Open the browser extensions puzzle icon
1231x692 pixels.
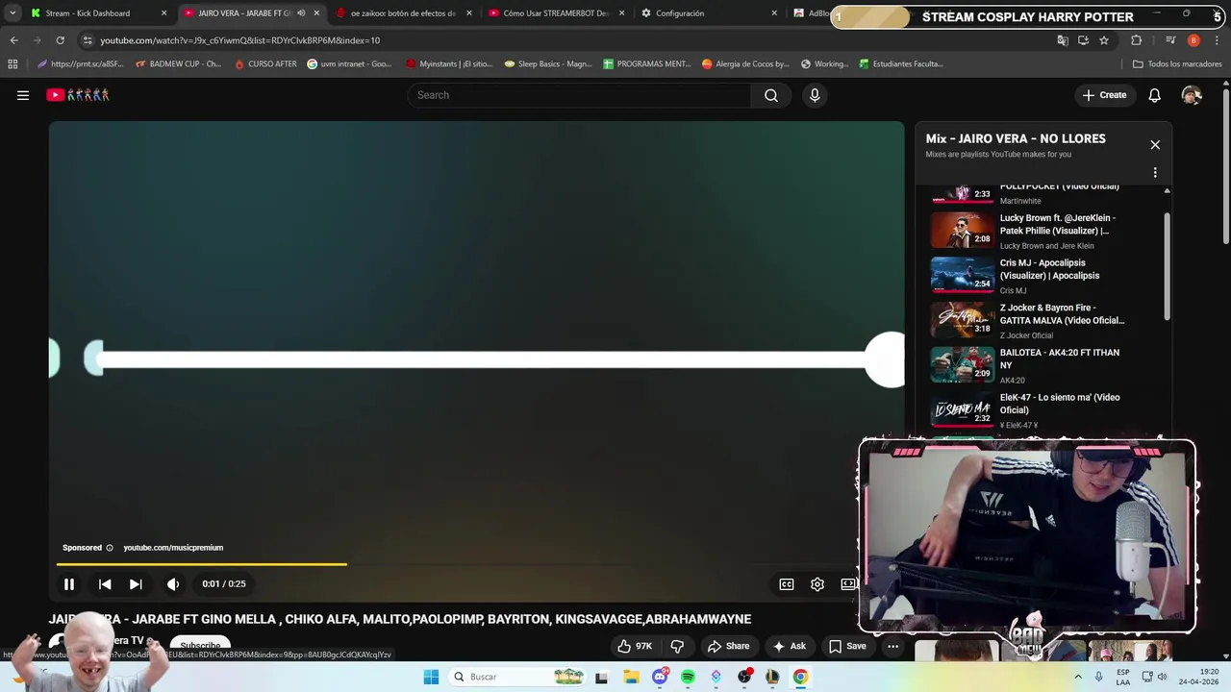click(1136, 40)
